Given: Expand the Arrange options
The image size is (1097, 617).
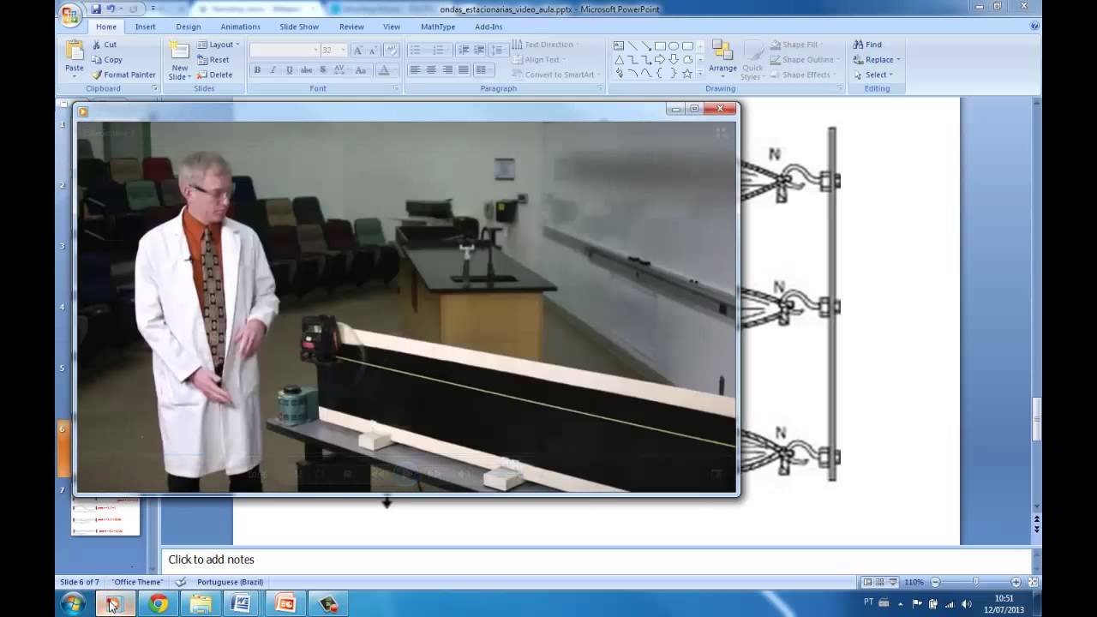Looking at the screenshot, I should click(722, 58).
